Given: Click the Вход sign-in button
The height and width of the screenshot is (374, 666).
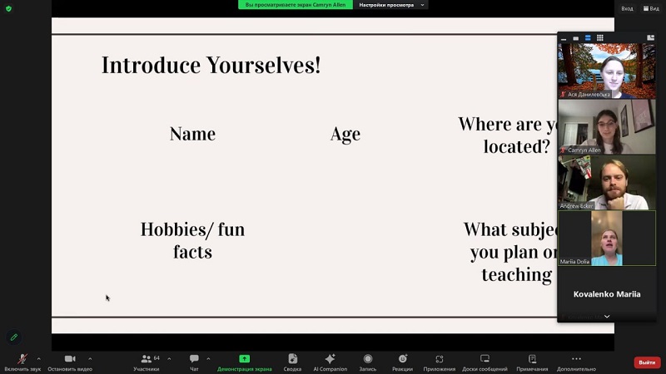Looking at the screenshot, I should 627,8.
